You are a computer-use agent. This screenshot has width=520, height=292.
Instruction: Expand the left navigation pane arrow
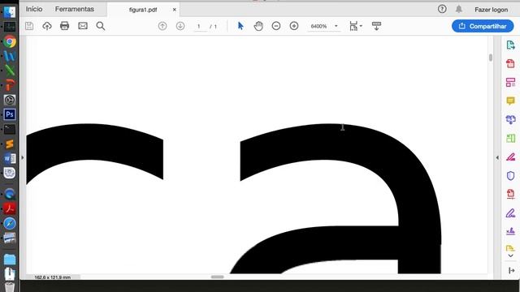pos(23,157)
